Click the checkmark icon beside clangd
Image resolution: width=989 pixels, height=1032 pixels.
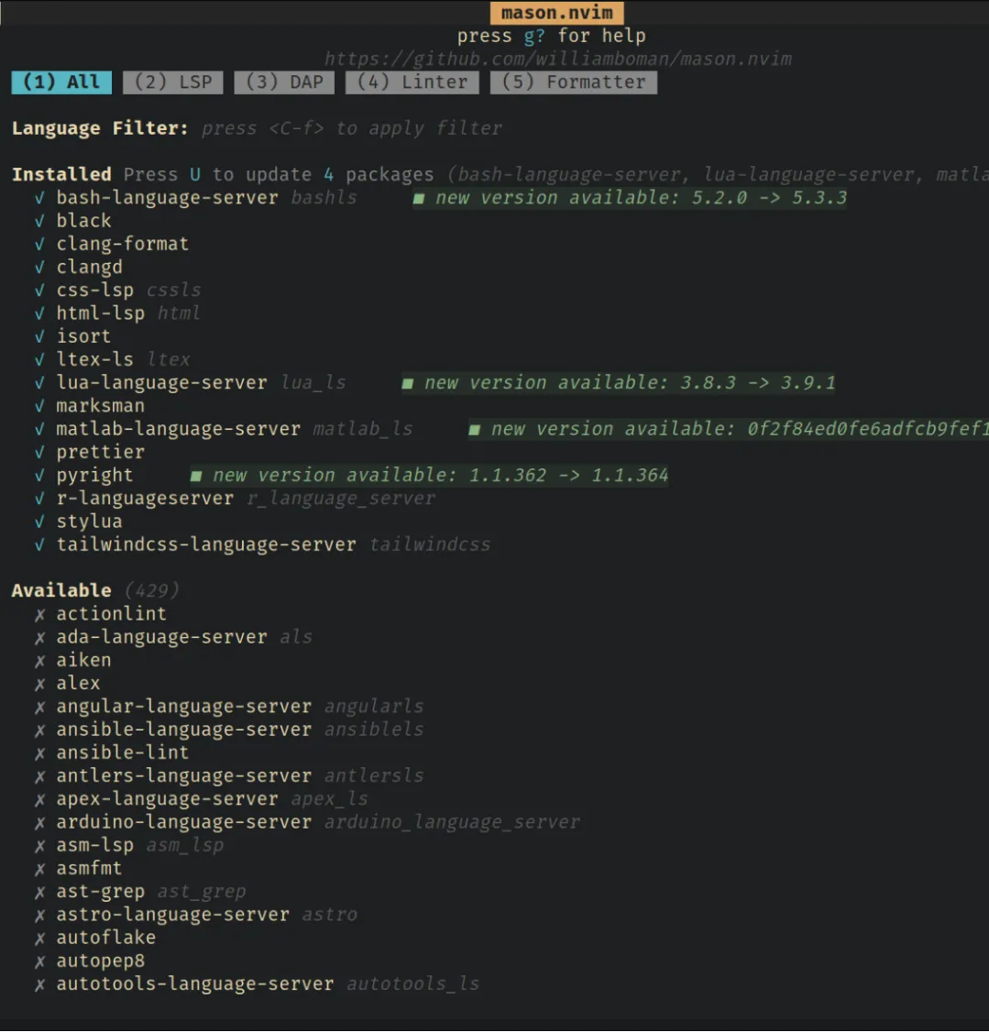point(38,267)
